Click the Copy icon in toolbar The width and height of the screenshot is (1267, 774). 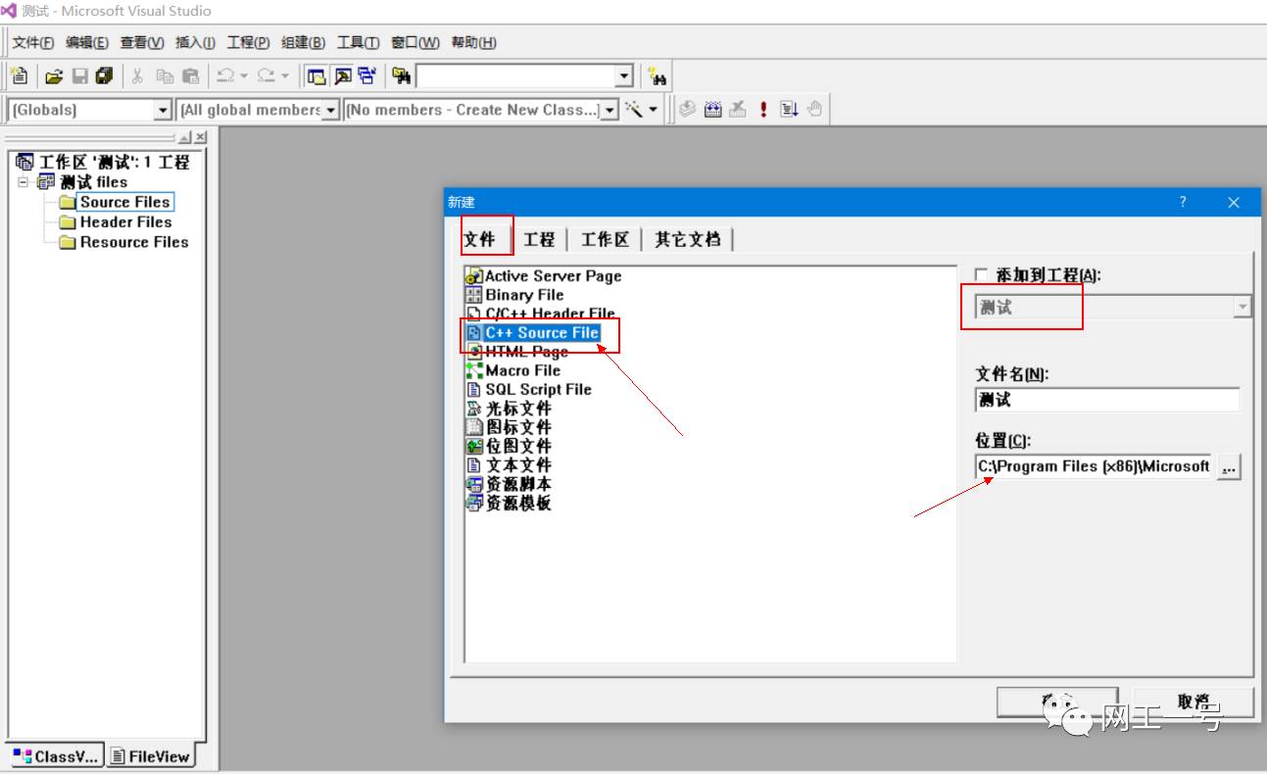pyautogui.click(x=165, y=75)
